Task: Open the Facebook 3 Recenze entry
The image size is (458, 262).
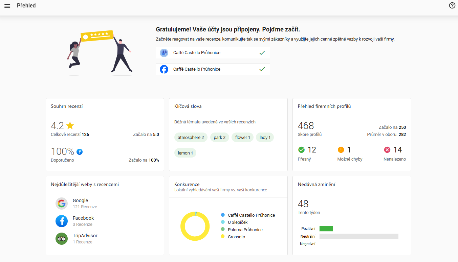Action: (83, 221)
